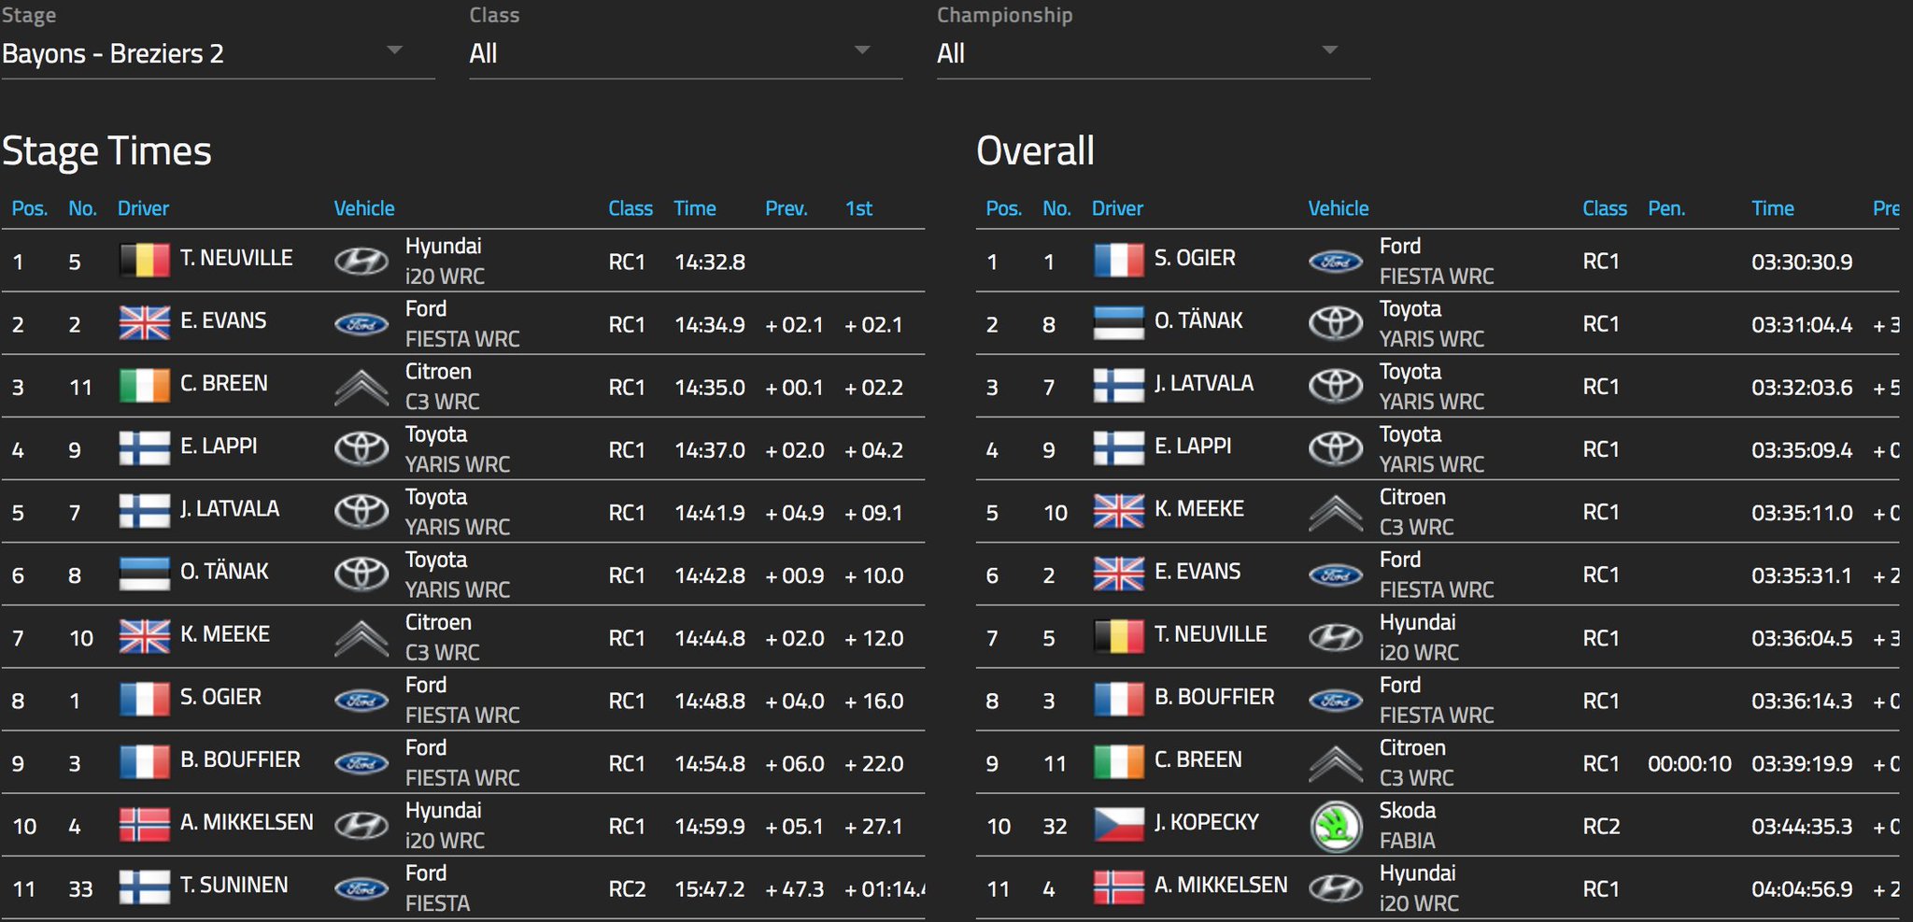The height and width of the screenshot is (922, 1913).
Task: Select driver J. LATVALA in Overall
Action: [1204, 384]
